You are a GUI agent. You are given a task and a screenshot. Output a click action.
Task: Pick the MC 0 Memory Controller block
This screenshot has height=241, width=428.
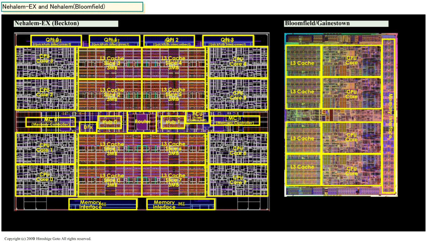(x=50, y=122)
